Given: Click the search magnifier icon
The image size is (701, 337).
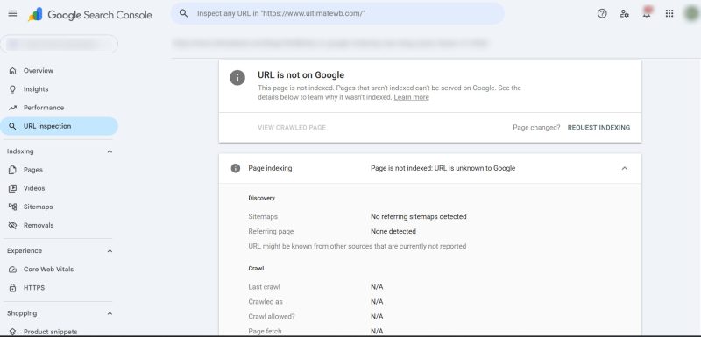Looking at the screenshot, I should coord(183,13).
